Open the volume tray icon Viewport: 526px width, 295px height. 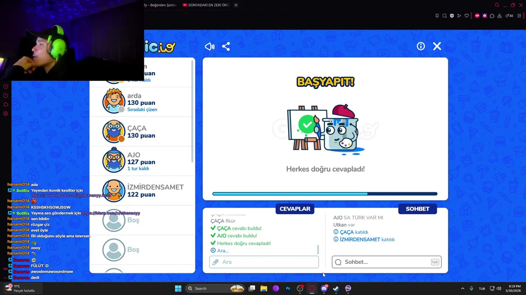[499, 288]
